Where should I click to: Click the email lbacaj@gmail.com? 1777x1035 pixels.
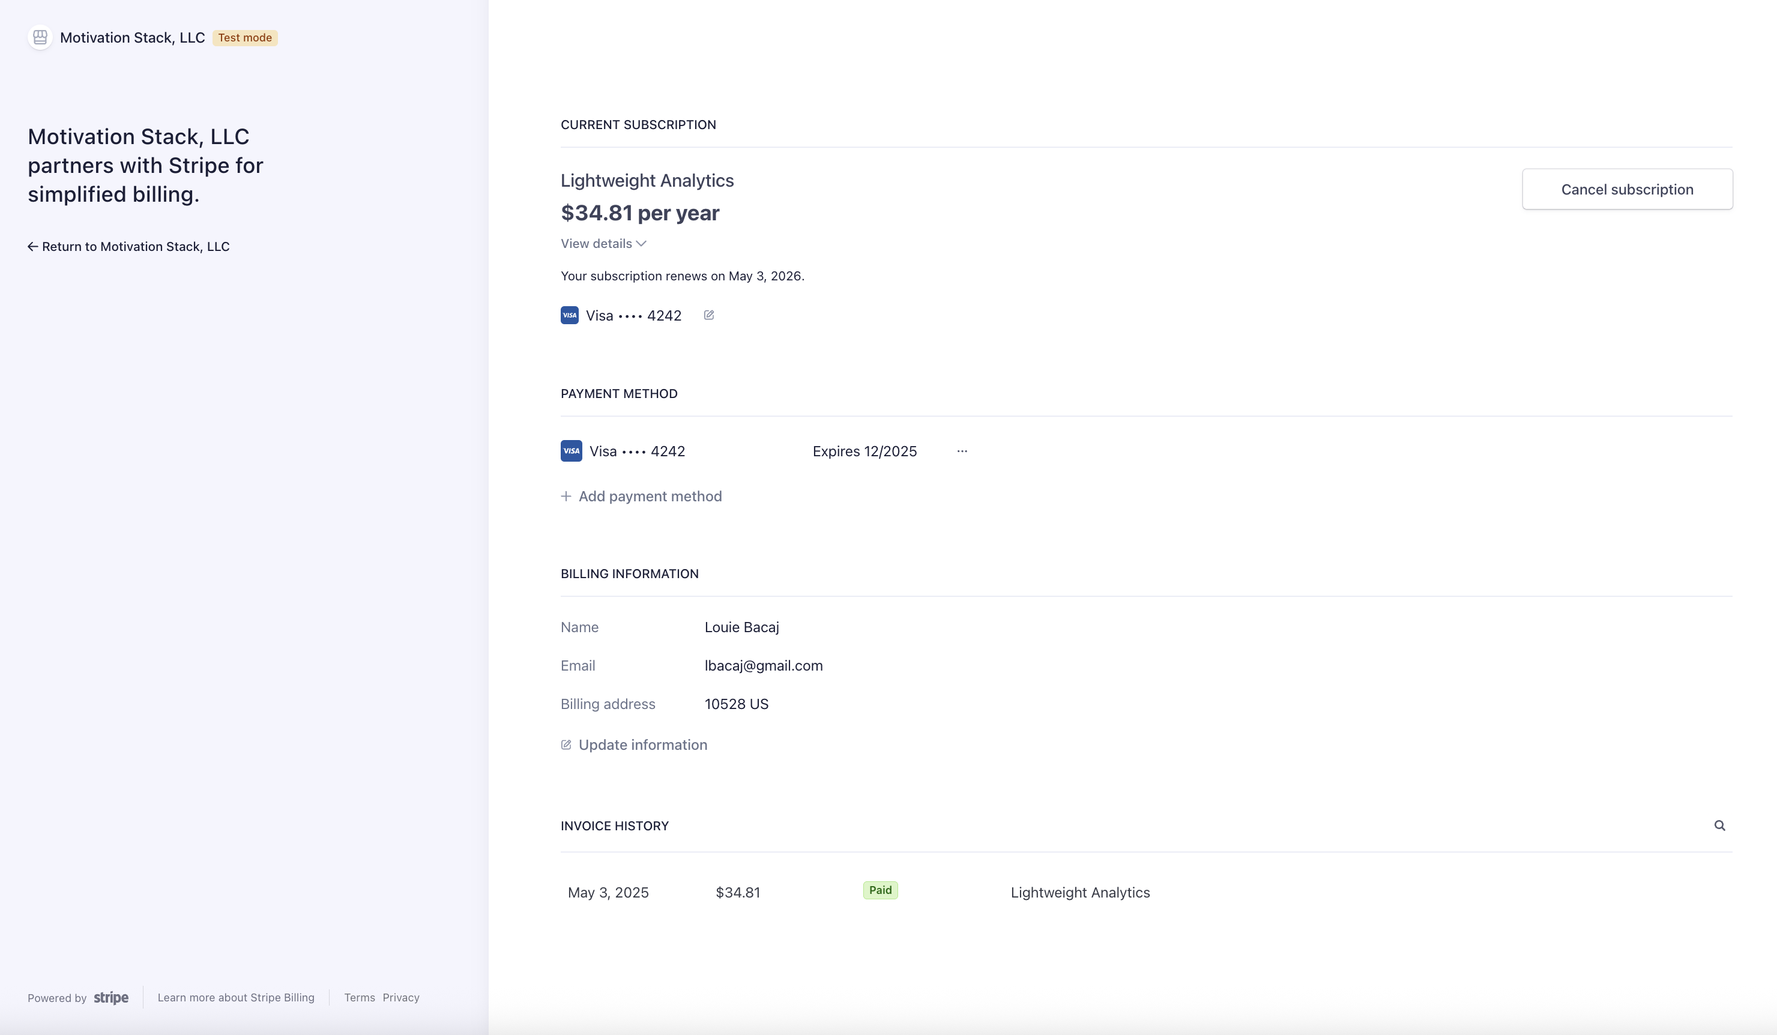(764, 666)
